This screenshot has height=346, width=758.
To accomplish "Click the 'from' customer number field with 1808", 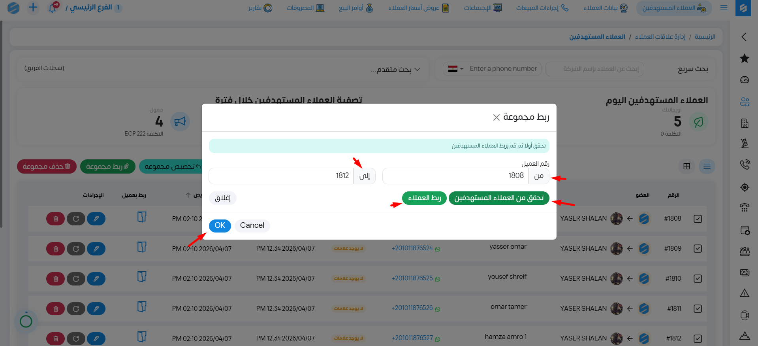I will (455, 176).
